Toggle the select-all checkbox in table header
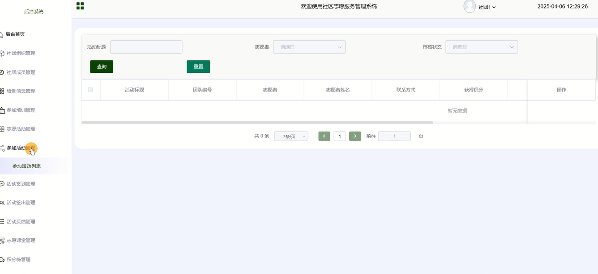Screen dimensions: 598x274 click(x=90, y=90)
